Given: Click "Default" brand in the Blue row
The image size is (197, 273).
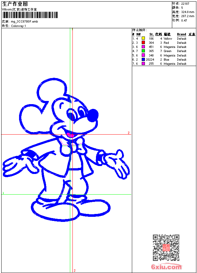Looking at the screenshot, I should tap(181, 60).
